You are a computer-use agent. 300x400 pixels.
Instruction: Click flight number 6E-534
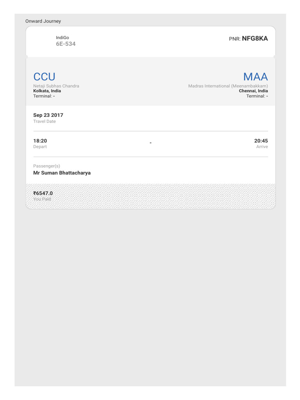[x=66, y=44]
